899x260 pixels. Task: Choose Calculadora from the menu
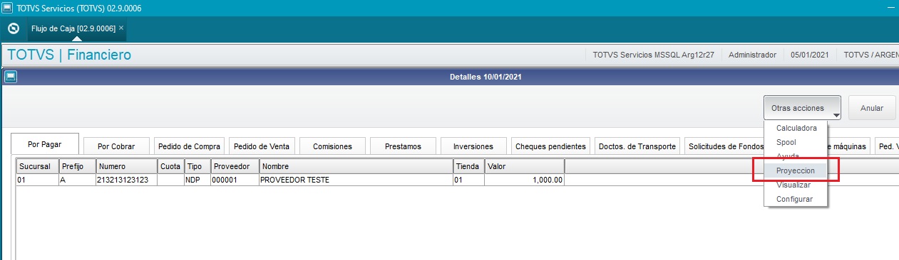click(x=796, y=129)
